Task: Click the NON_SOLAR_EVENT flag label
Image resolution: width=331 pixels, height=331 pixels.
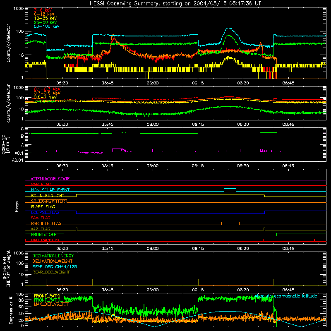Action: (50, 190)
